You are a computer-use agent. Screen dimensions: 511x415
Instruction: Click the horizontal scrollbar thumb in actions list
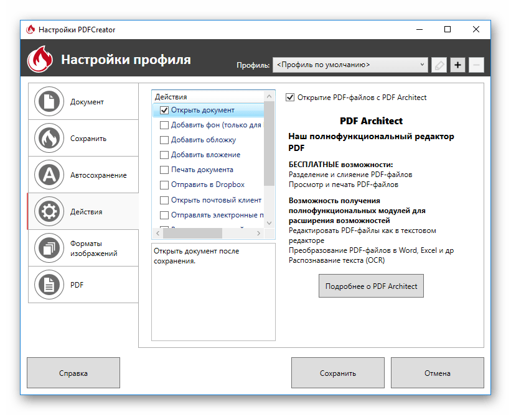[193, 233]
